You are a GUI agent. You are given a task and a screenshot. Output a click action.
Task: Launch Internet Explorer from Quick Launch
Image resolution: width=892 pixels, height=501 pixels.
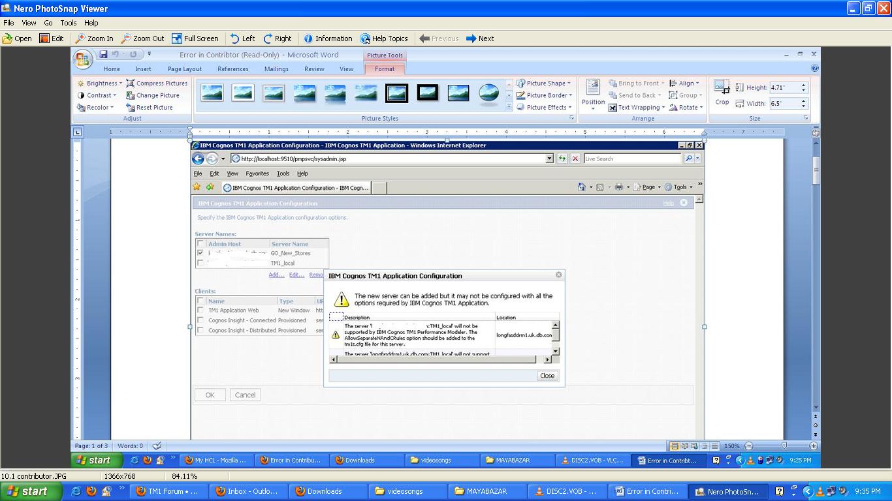(x=76, y=491)
